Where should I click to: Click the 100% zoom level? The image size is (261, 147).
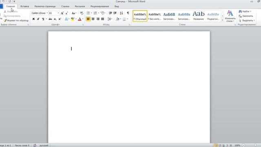237,145
